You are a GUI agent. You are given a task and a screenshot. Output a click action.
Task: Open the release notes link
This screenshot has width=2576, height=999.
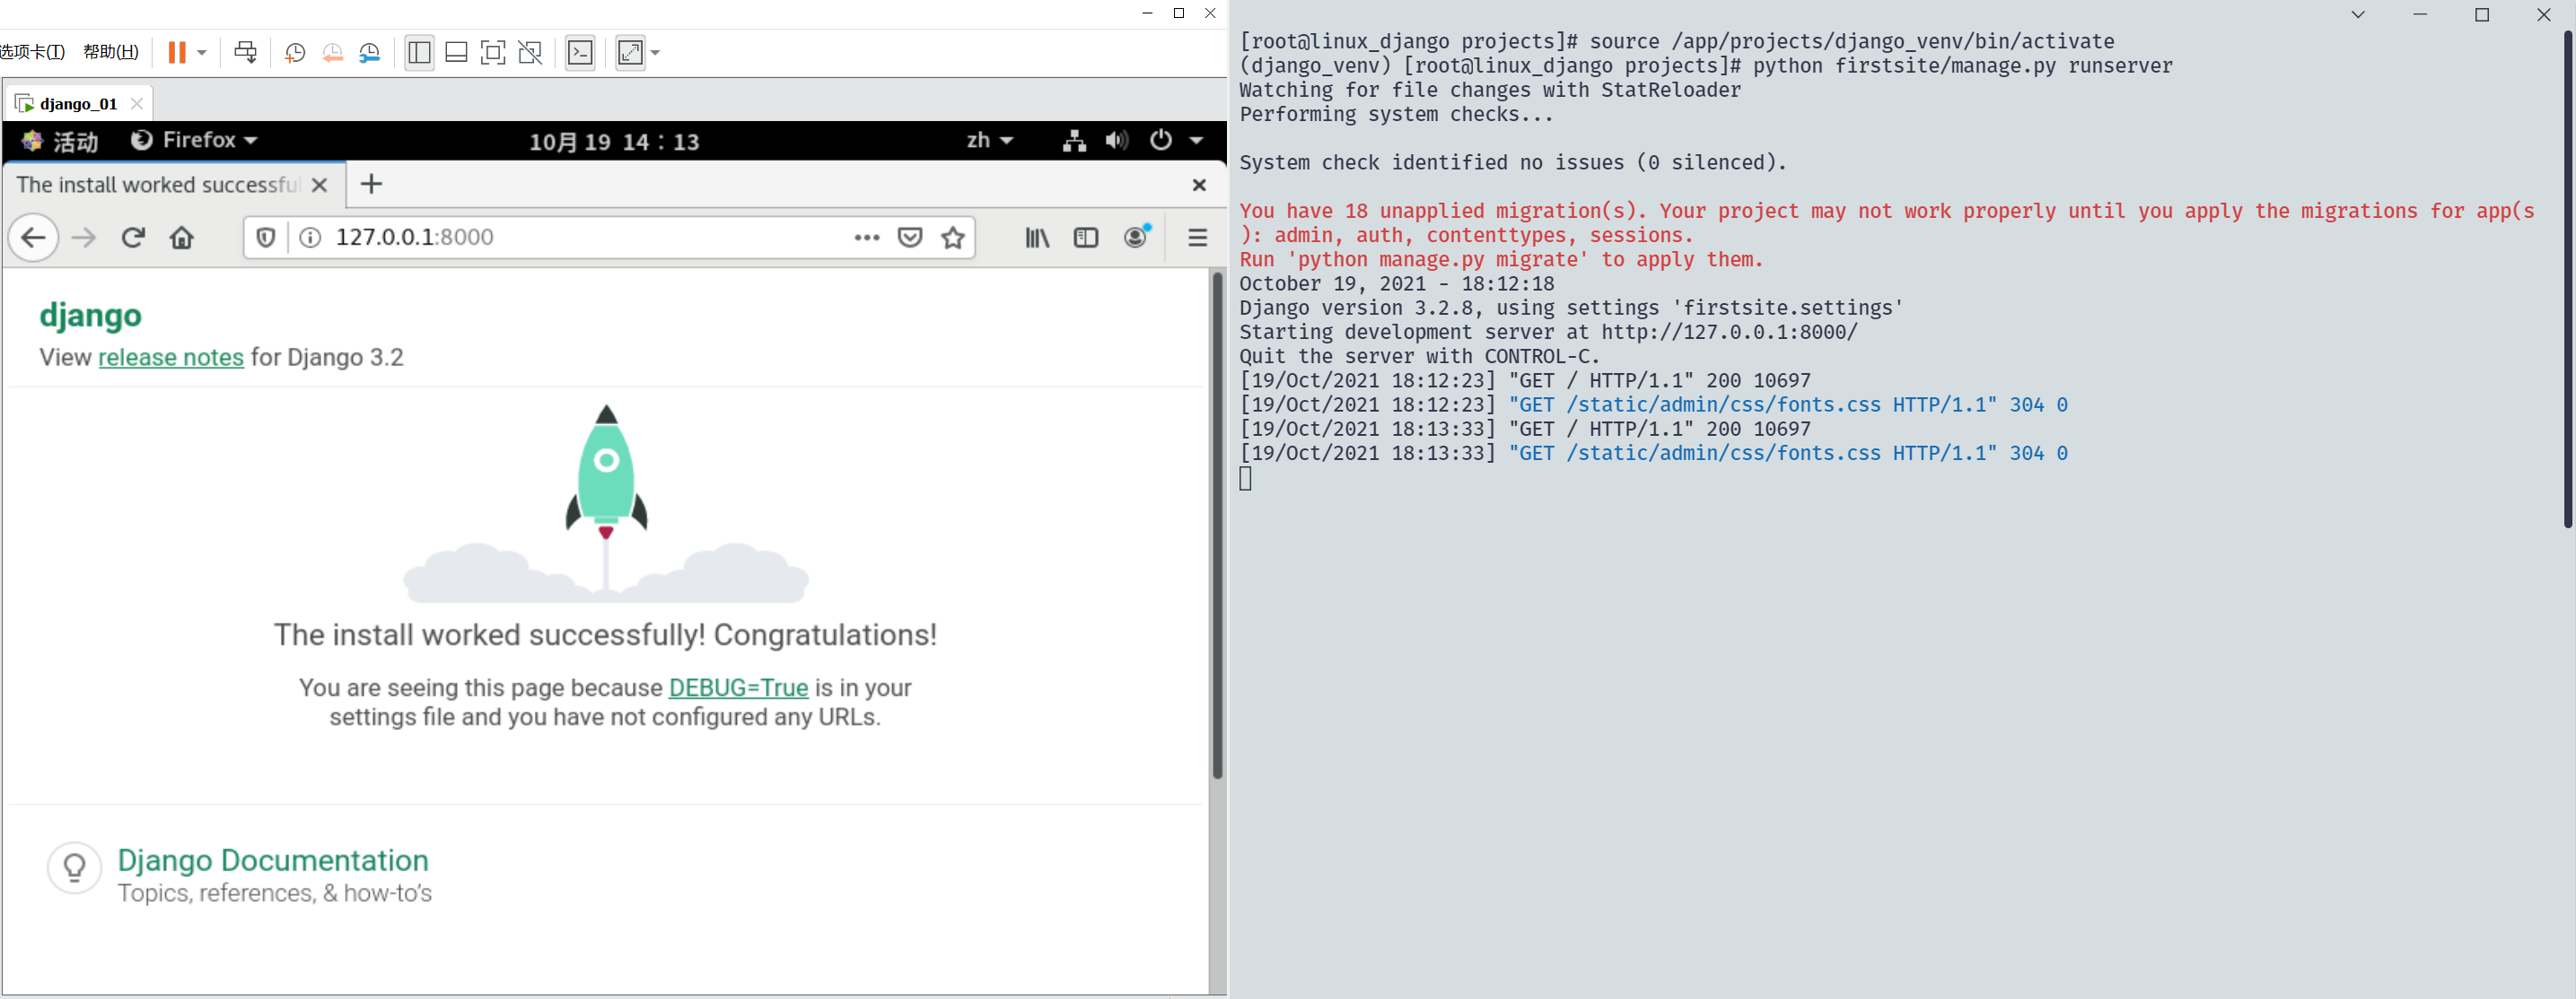[x=171, y=358]
